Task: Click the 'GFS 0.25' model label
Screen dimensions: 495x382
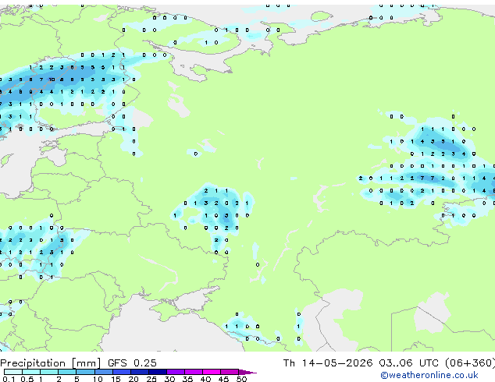Action: [x=132, y=363]
